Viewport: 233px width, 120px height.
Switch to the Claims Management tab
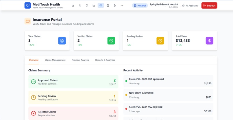[x=55, y=60]
